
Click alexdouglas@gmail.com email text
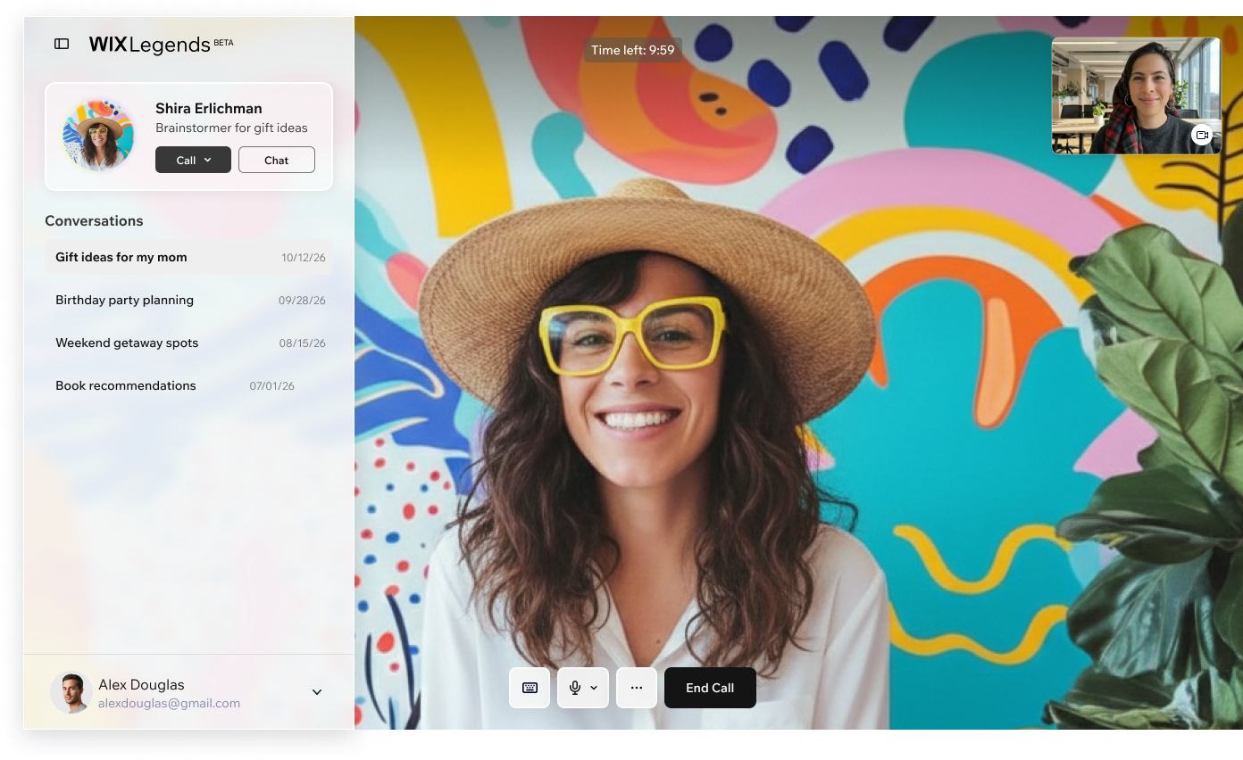(169, 703)
